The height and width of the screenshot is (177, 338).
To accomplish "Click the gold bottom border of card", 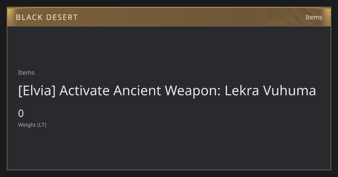I will [169, 170].
